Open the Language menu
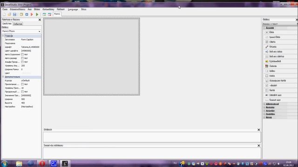Image resolution: width=298 pixels, height=167 pixels. (x=73, y=9)
